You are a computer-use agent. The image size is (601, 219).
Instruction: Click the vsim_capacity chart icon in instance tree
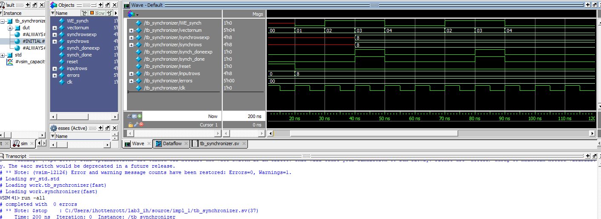tap(10, 62)
